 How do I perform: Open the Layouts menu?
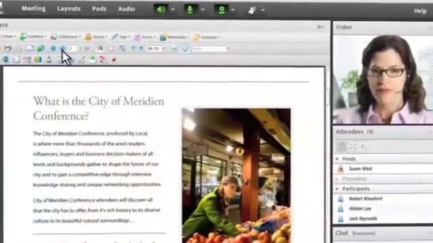pyautogui.click(x=69, y=9)
